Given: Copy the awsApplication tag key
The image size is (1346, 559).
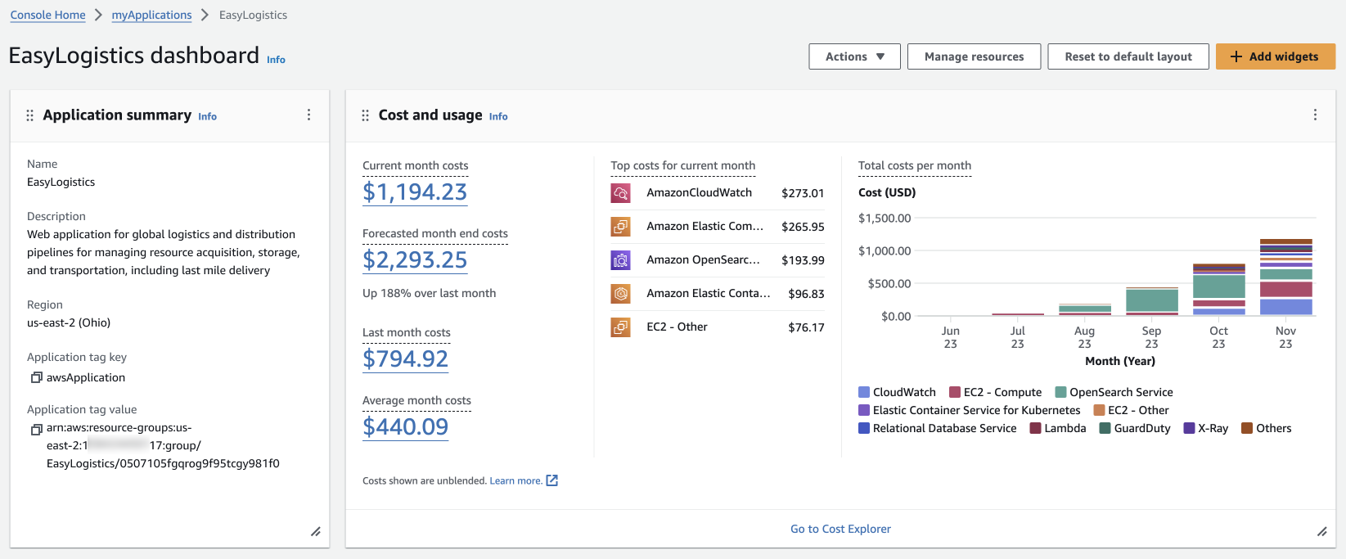Looking at the screenshot, I should (36, 378).
